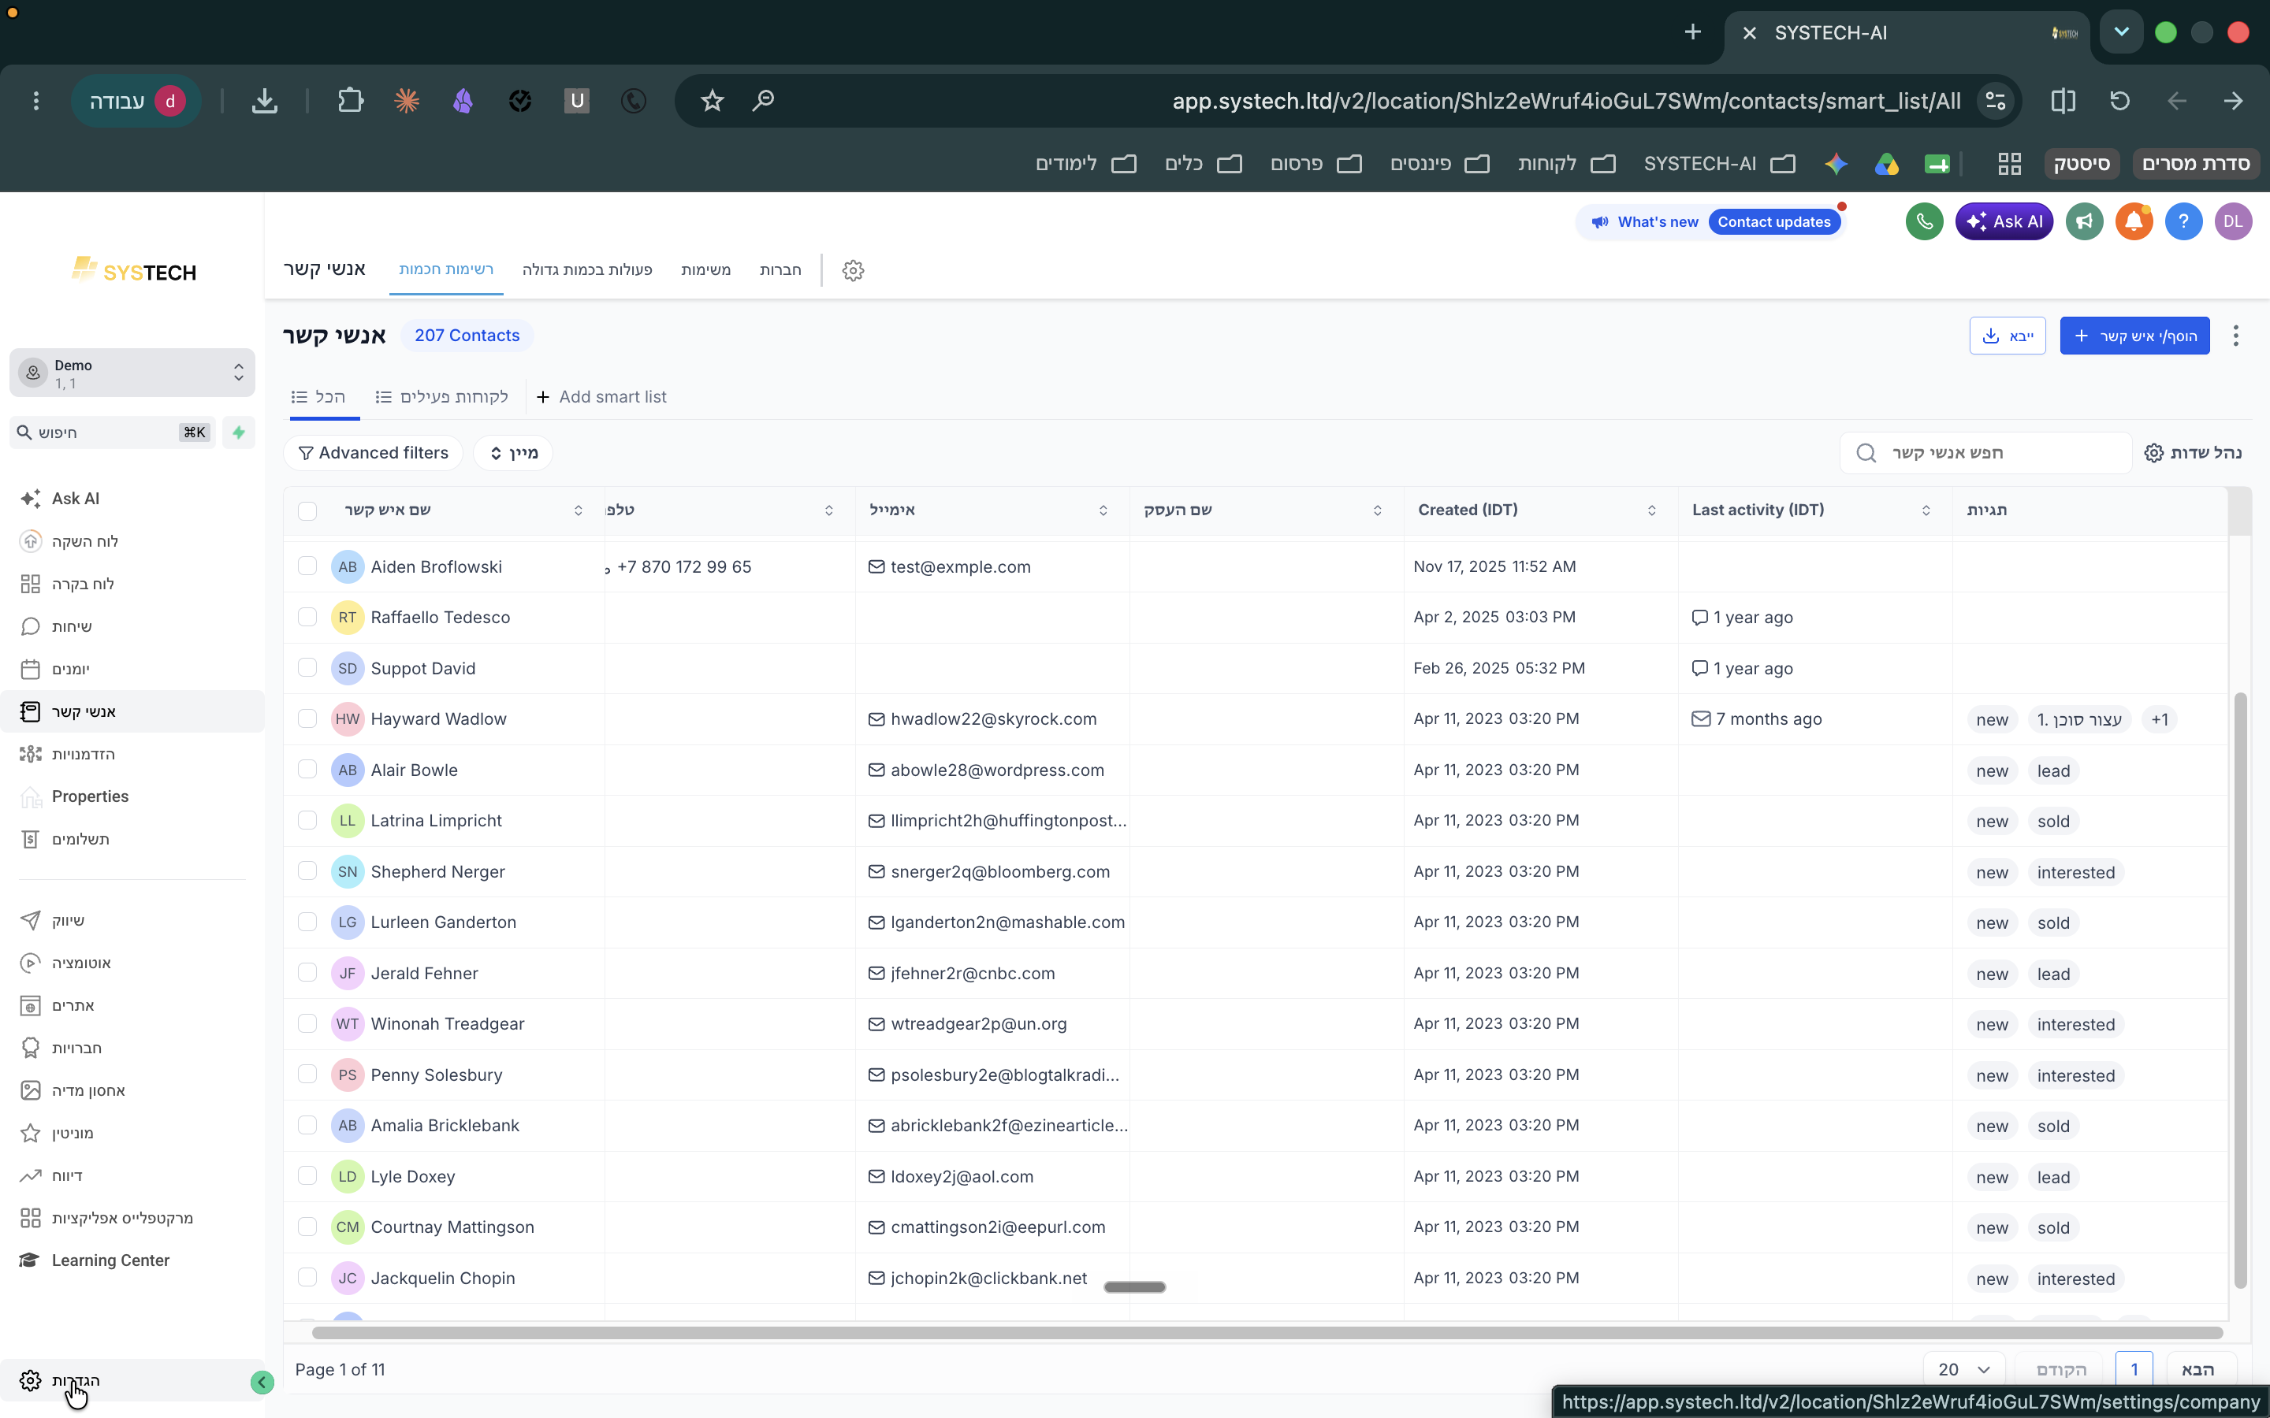Sort by the שם העסק column arrows
The width and height of the screenshot is (2270, 1418).
pos(1377,510)
